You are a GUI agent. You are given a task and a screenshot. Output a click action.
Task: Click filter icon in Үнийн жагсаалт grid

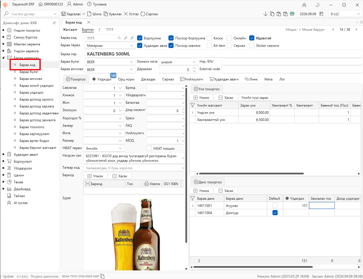pos(193,105)
